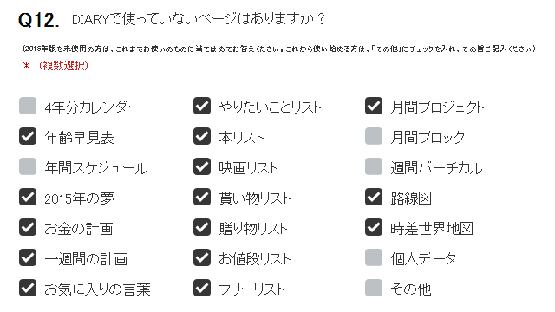
Task: Deselect お値段リスト checkbox
Action: click(x=202, y=257)
